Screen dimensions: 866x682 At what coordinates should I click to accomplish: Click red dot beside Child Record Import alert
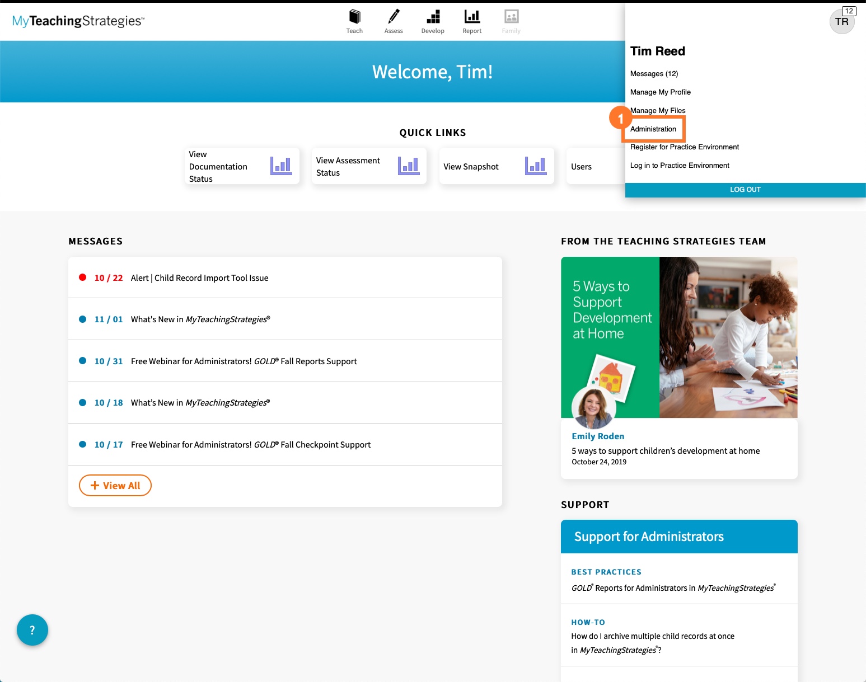pyautogui.click(x=83, y=277)
